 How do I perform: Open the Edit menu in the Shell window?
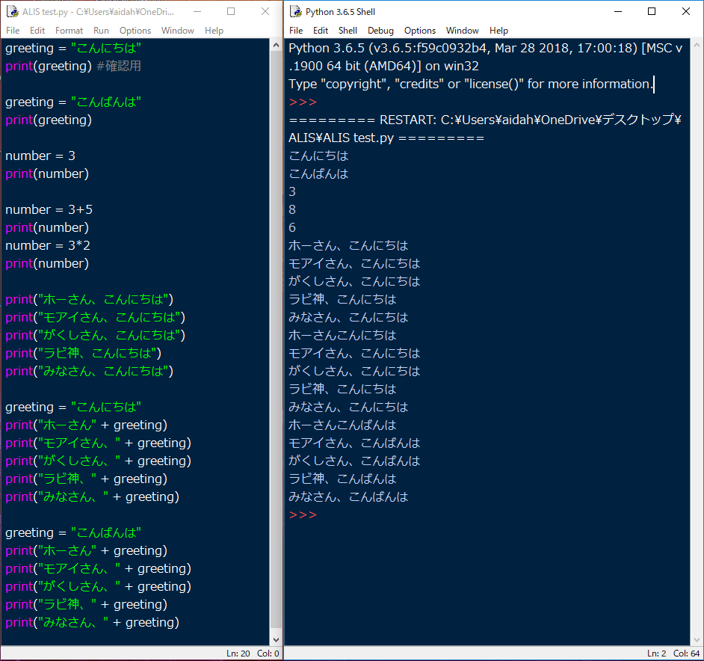coord(321,31)
